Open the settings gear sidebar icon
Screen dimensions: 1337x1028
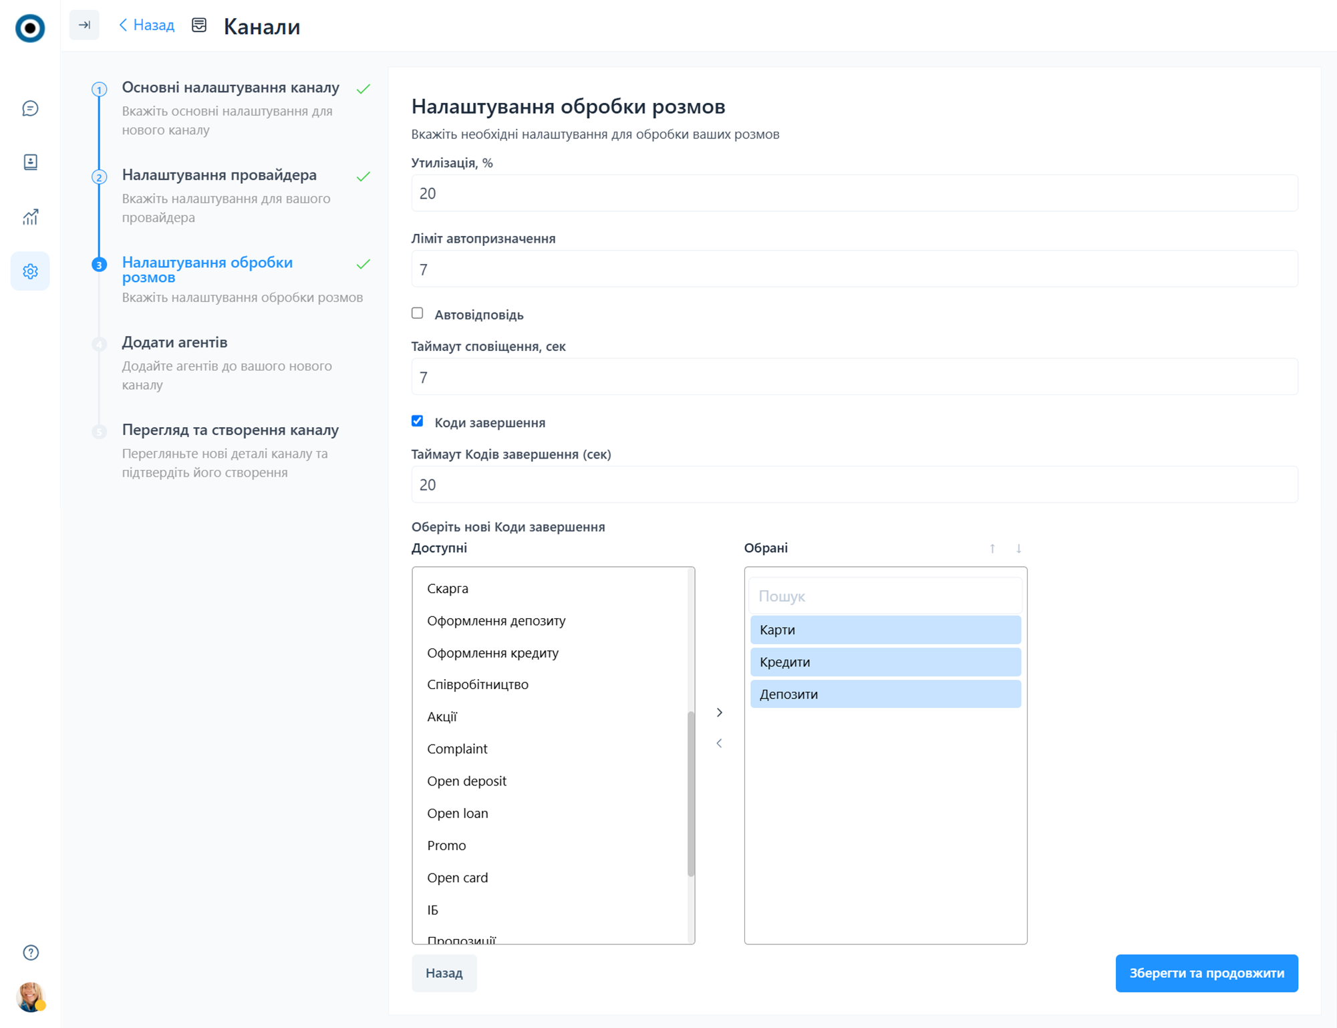click(30, 271)
